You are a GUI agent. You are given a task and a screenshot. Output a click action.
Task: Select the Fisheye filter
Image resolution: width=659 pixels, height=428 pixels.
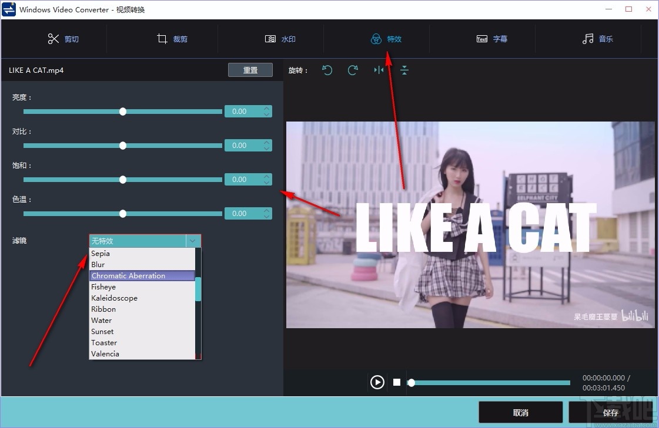point(103,287)
